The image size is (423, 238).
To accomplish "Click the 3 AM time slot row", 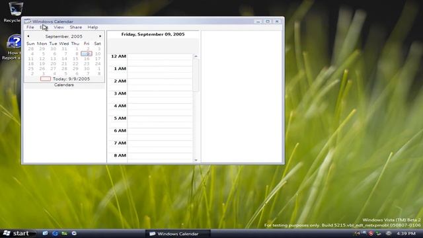I will [160, 97].
